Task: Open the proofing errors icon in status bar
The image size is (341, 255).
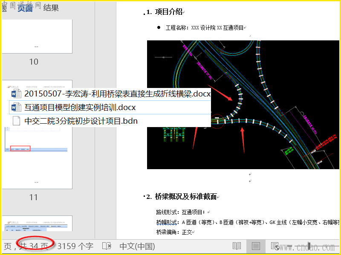Action: coord(107,246)
